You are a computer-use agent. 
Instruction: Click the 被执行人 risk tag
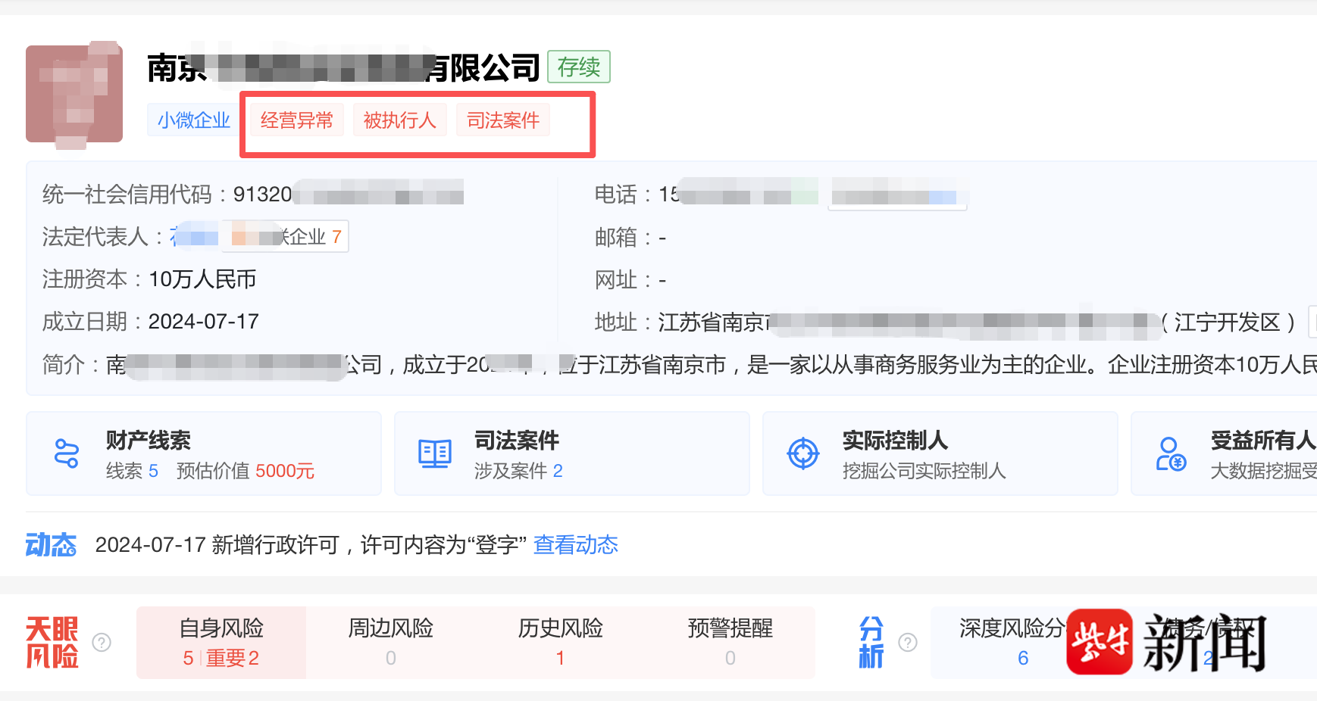click(x=399, y=120)
